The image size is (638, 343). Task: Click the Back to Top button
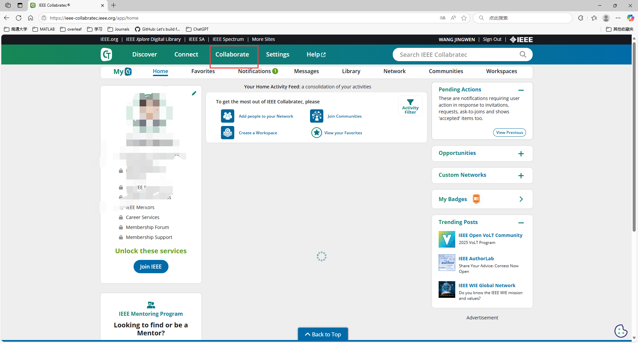coord(323,334)
